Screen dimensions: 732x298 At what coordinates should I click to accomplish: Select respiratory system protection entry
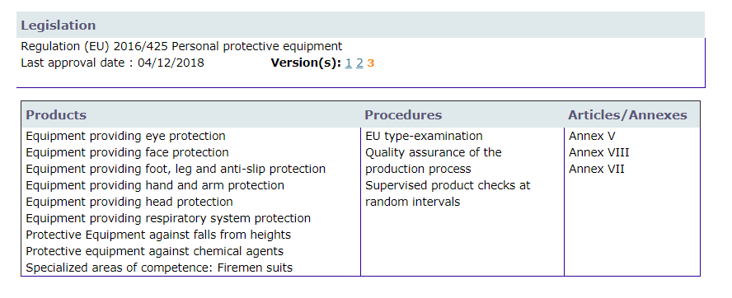coord(168,218)
